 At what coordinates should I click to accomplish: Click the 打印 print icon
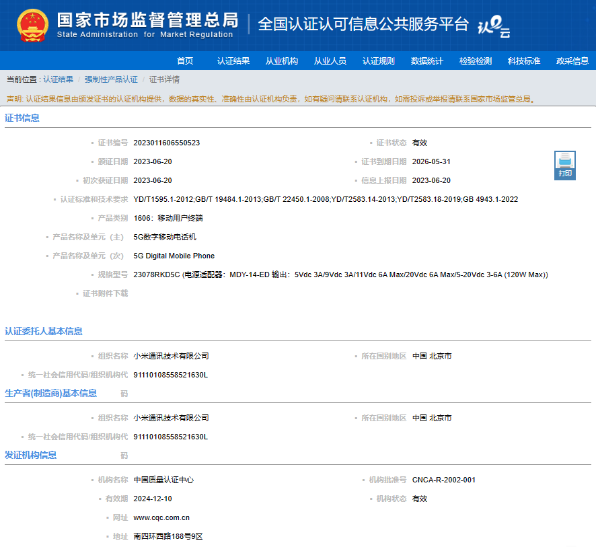pyautogui.click(x=565, y=165)
